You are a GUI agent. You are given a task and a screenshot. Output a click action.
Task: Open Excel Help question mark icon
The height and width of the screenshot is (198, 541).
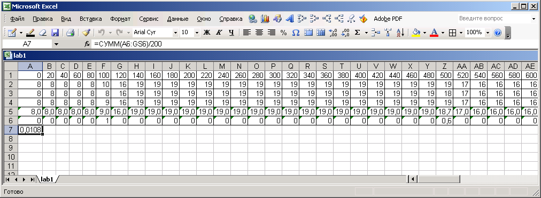pyautogui.click(x=498, y=33)
